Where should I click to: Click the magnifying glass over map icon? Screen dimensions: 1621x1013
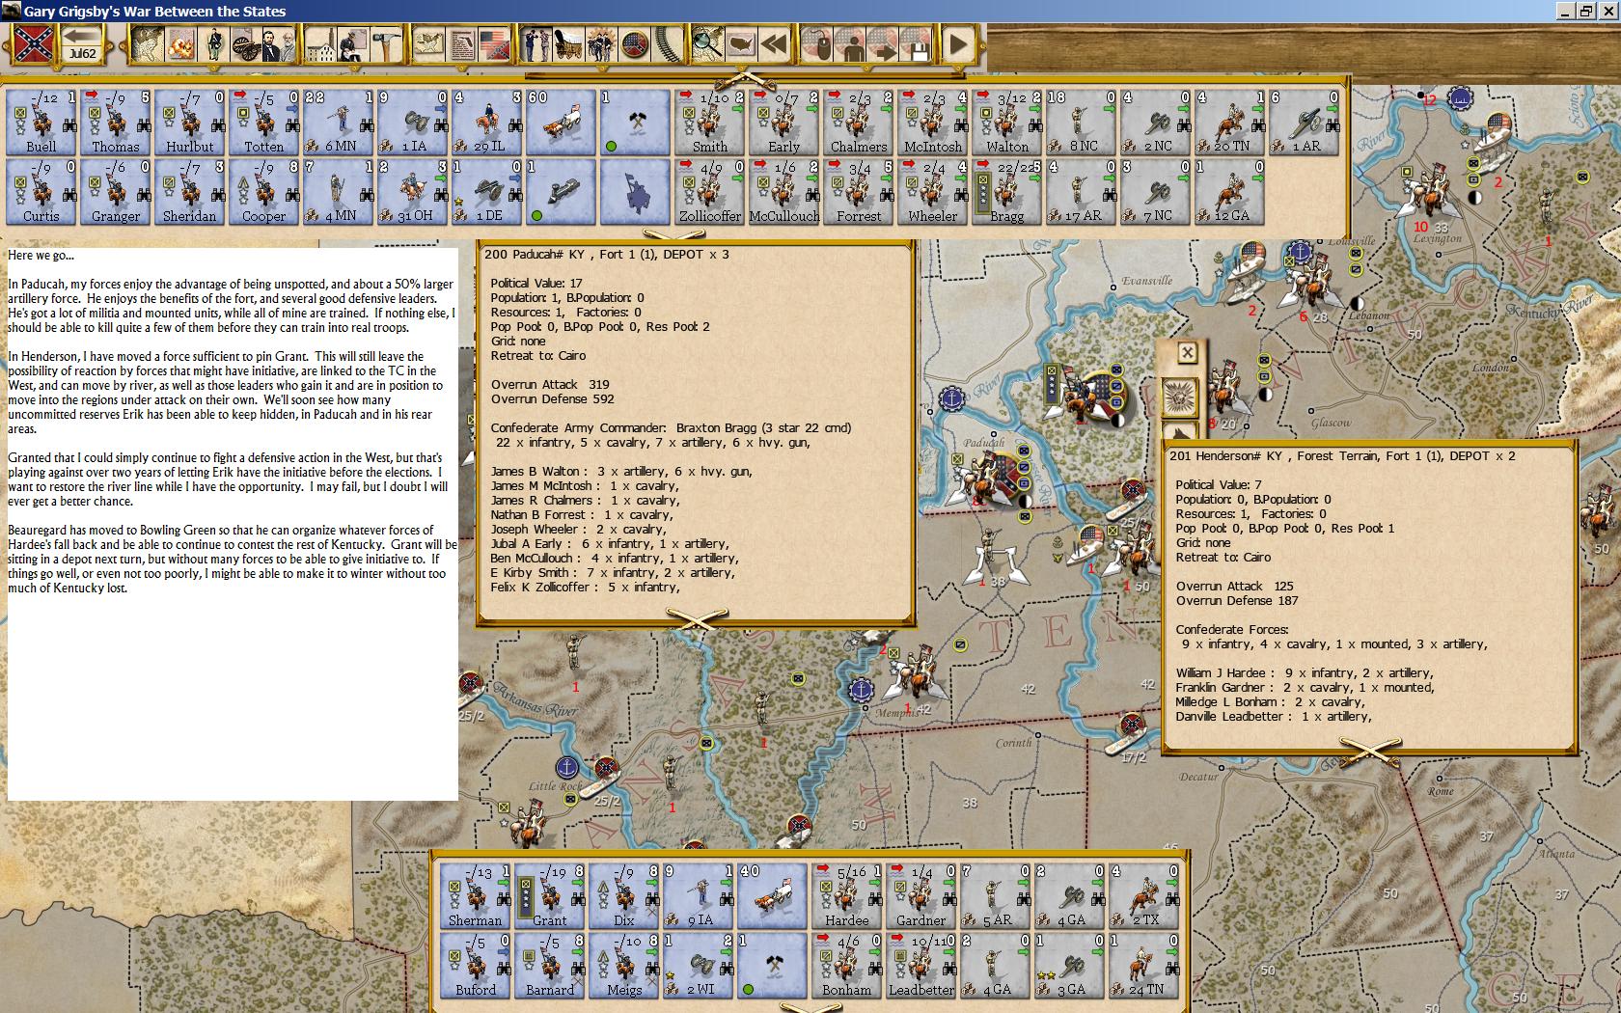[x=706, y=44]
